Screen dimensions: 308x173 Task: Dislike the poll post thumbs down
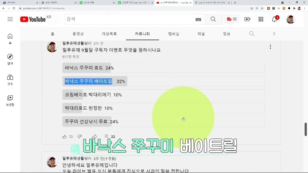80,136
